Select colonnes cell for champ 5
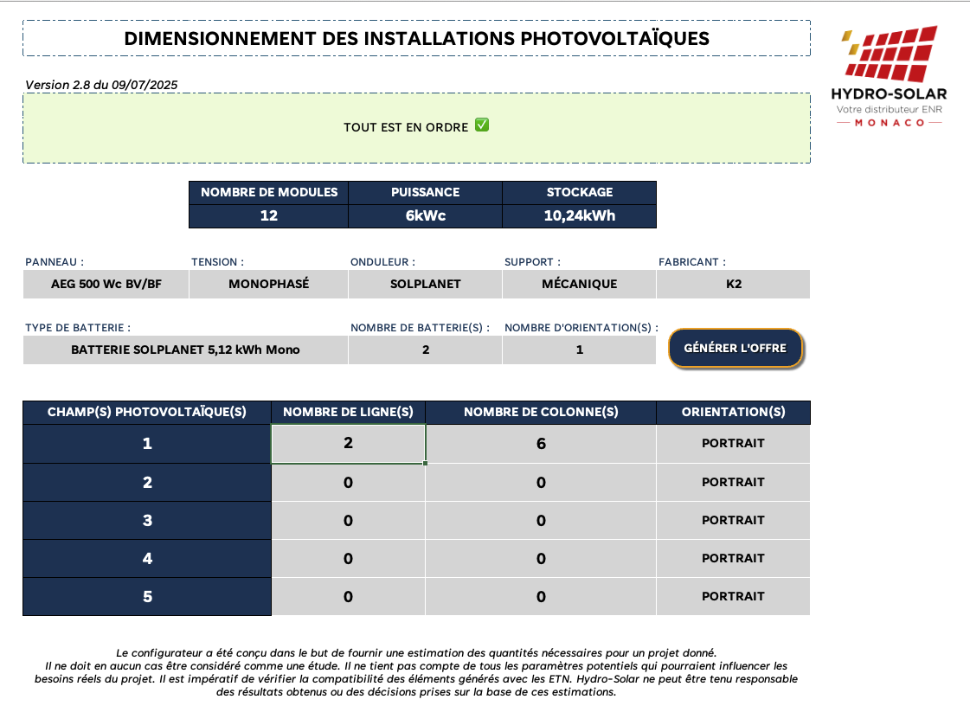970x725 pixels. click(x=541, y=597)
